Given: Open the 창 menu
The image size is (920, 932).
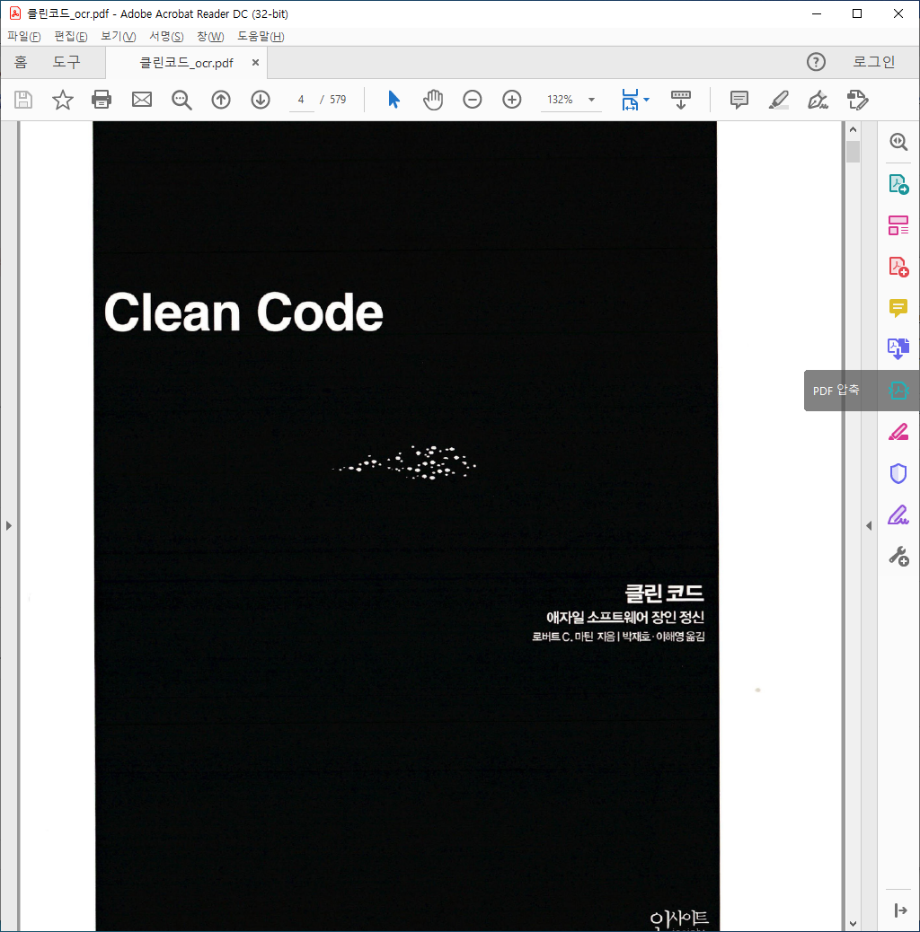Looking at the screenshot, I should pos(210,36).
